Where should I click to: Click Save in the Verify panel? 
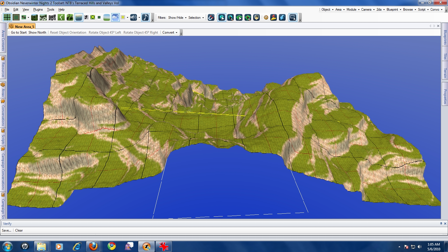[x=6, y=230]
